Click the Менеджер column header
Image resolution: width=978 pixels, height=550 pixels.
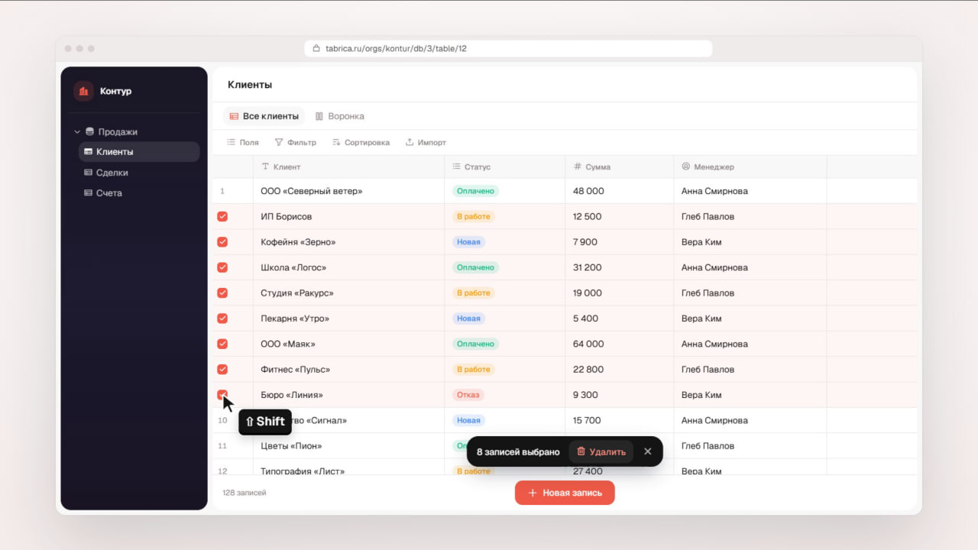[750, 167]
